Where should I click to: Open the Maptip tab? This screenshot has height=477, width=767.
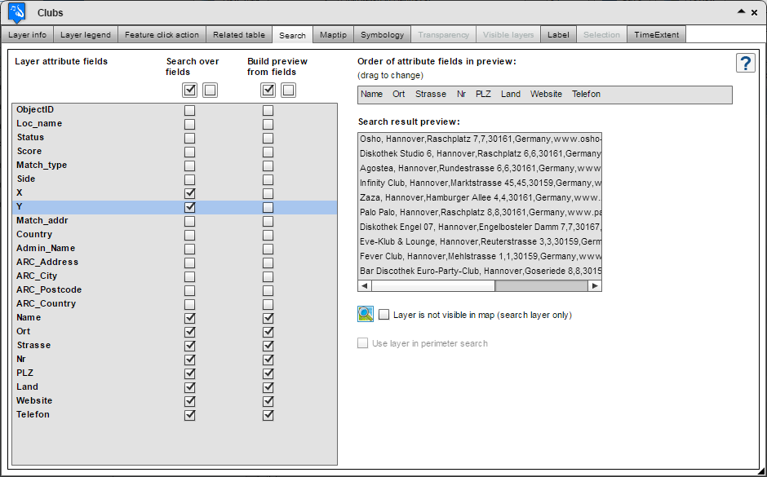coord(333,35)
